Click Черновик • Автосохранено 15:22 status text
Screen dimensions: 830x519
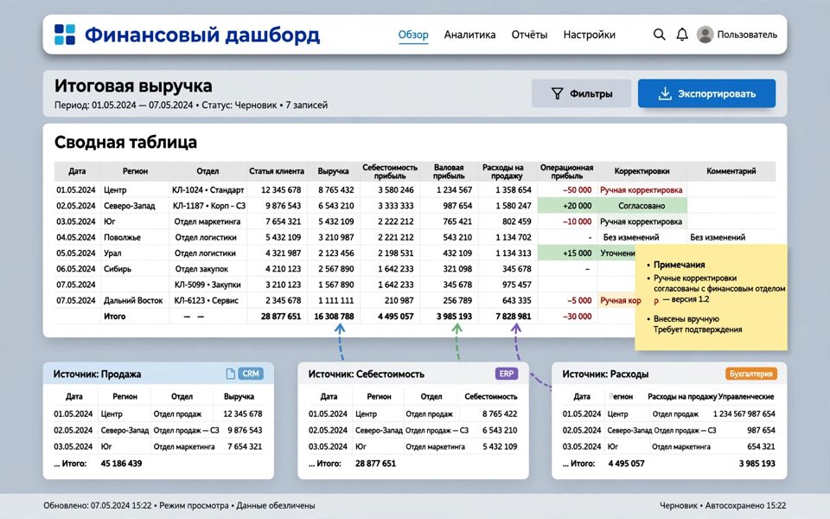(x=723, y=506)
